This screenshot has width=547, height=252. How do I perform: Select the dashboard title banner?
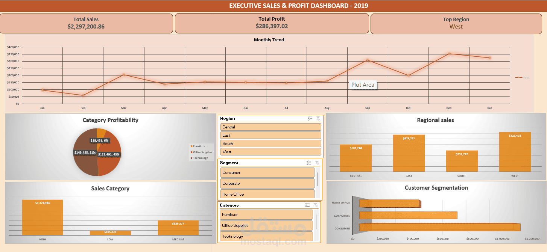273,6
